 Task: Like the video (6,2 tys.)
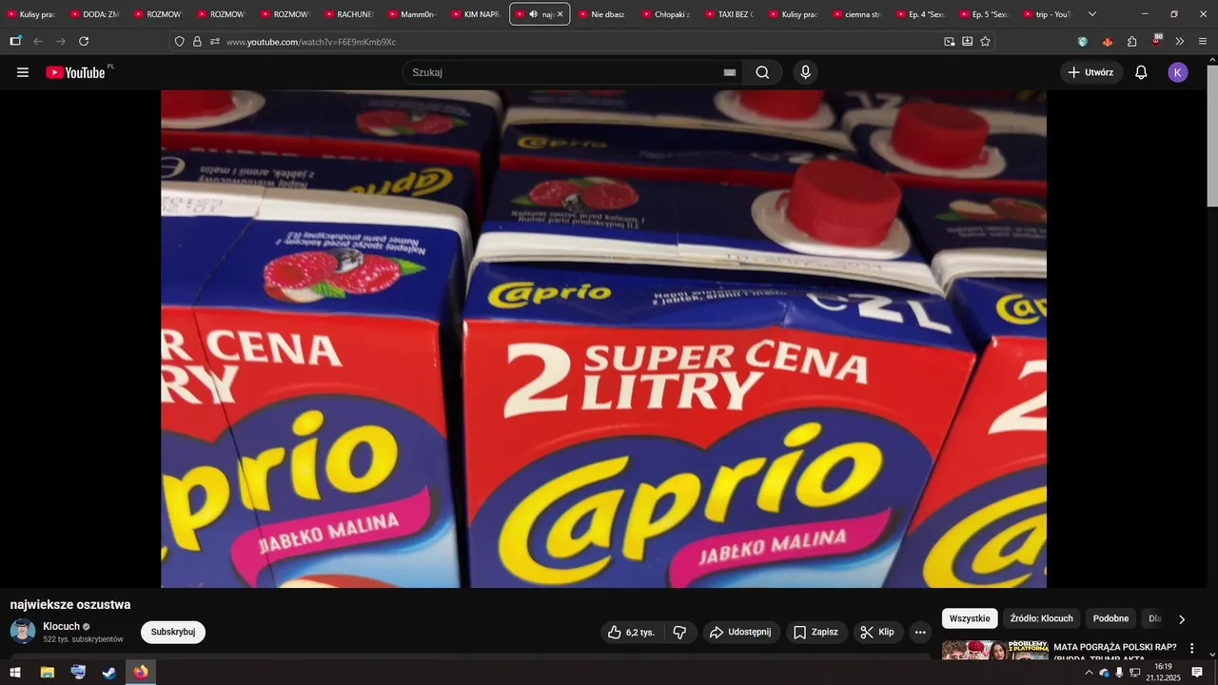click(x=631, y=632)
